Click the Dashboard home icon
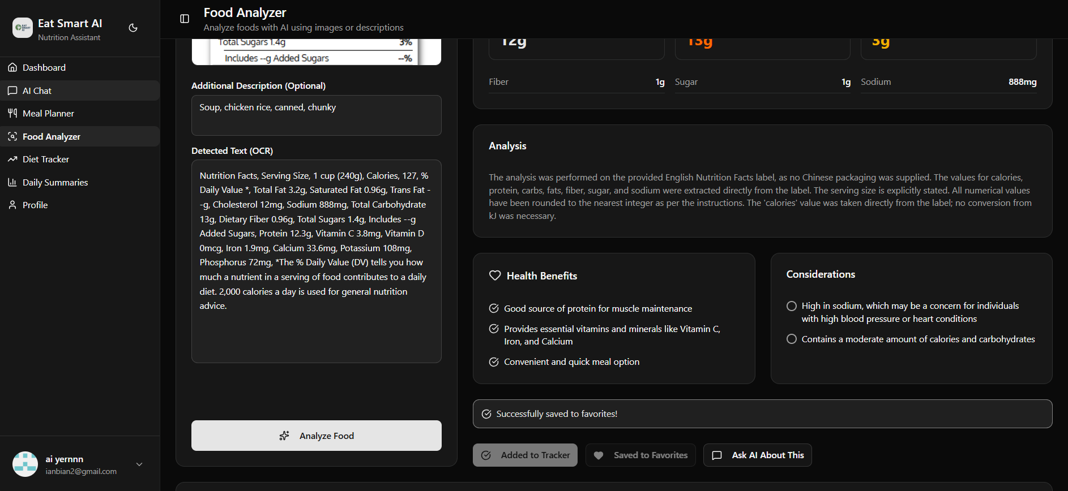This screenshot has width=1068, height=491. (12, 67)
